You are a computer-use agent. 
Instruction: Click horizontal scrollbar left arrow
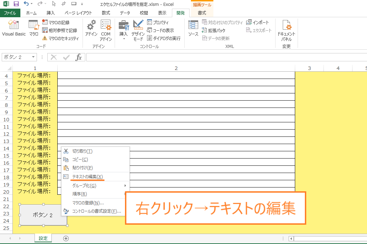[291, 238]
